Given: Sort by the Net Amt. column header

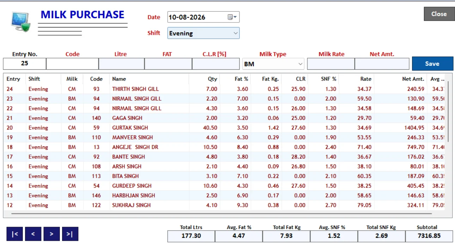Looking at the screenshot, I should tap(400, 79).
